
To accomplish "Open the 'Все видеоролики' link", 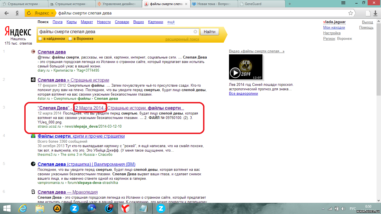I will pyautogui.click(x=243, y=94).
